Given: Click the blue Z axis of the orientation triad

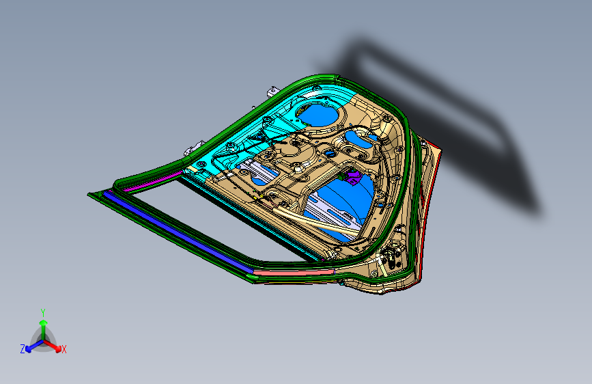Looking at the screenshot, I should click(33, 346).
